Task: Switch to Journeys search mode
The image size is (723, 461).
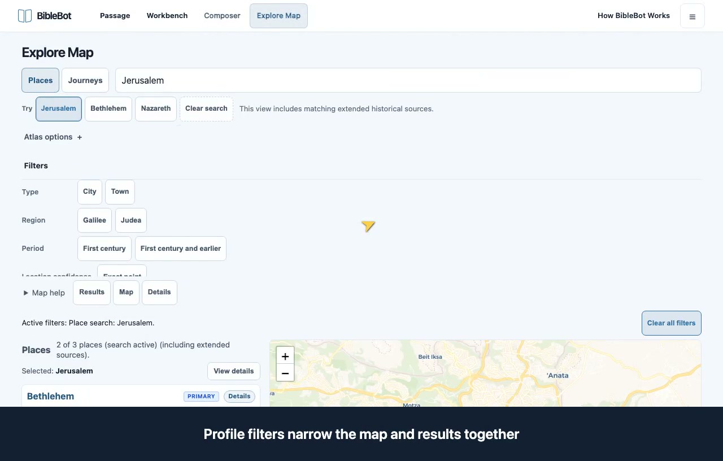Action: [85, 80]
